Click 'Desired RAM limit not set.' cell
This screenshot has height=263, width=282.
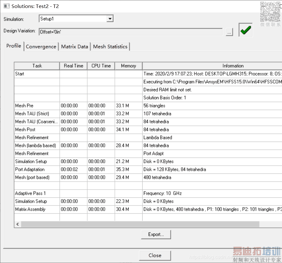pyautogui.click(x=212, y=90)
